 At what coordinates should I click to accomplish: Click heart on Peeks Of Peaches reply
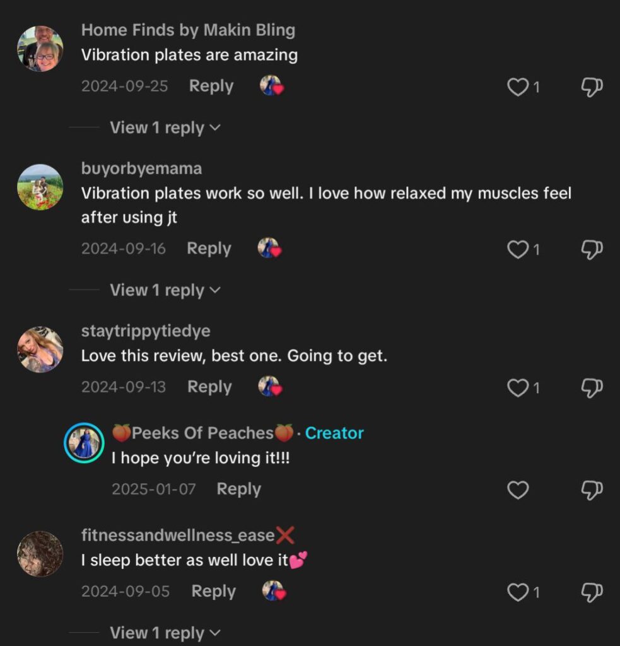click(x=518, y=490)
